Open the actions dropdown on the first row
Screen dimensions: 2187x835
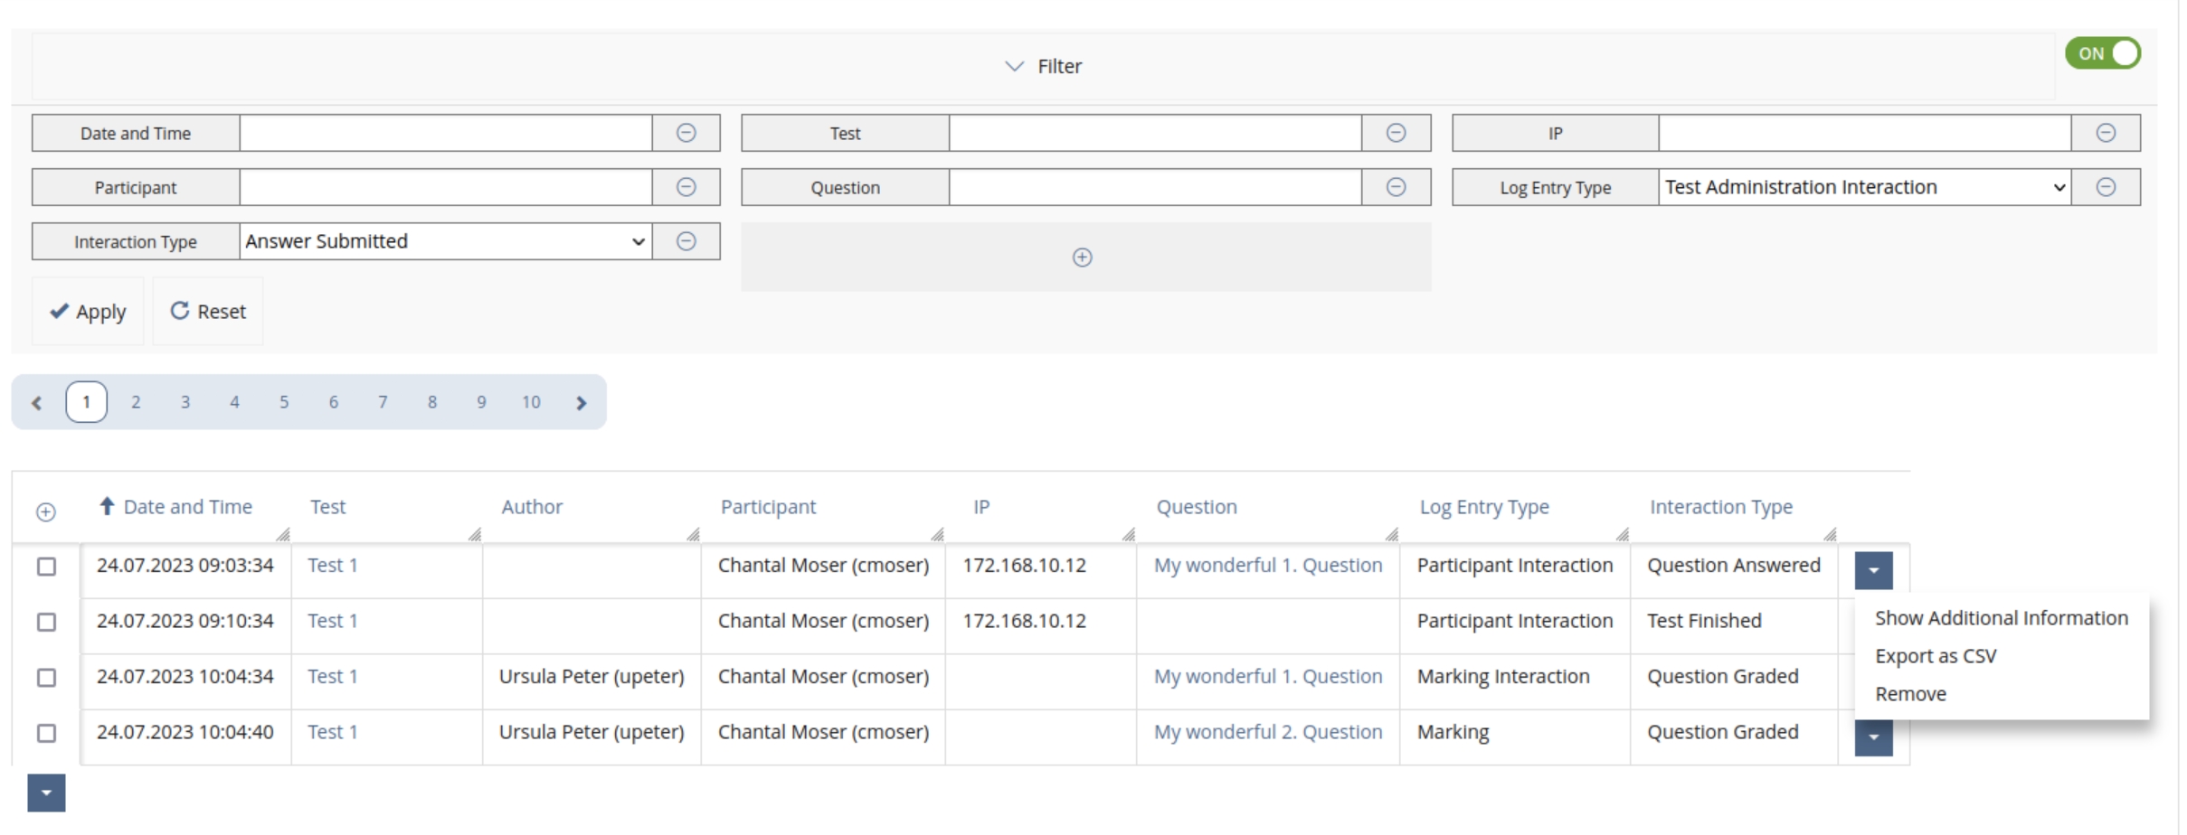(x=1873, y=570)
